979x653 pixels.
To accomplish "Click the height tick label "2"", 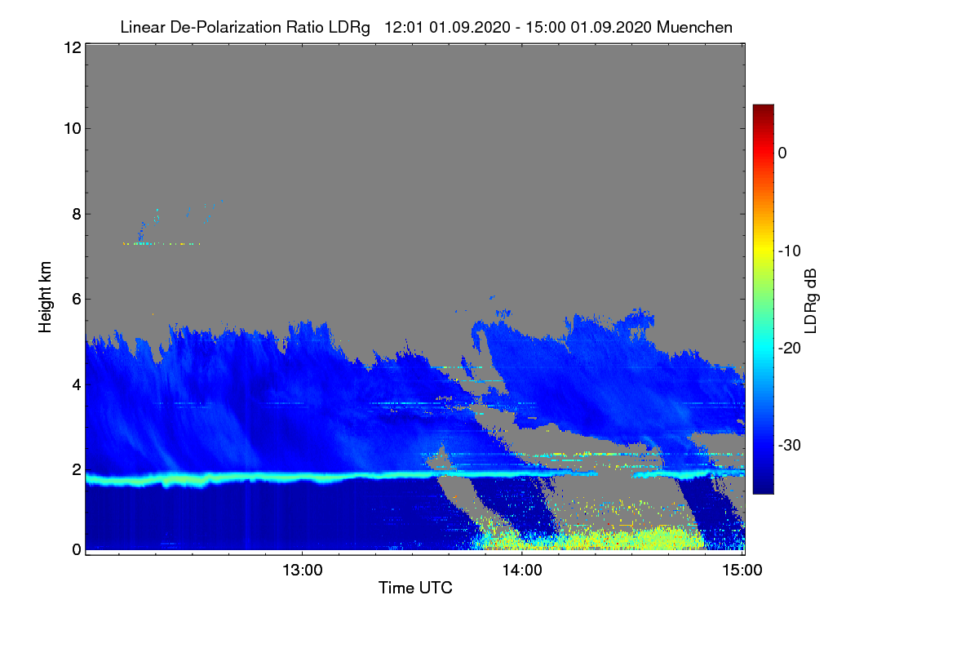I will [76, 469].
